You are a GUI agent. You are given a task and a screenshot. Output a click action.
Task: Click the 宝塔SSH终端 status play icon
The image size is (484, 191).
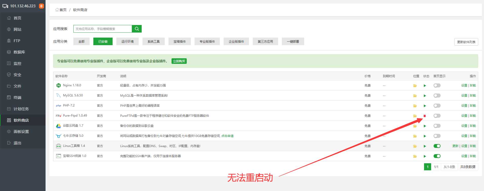425,156
